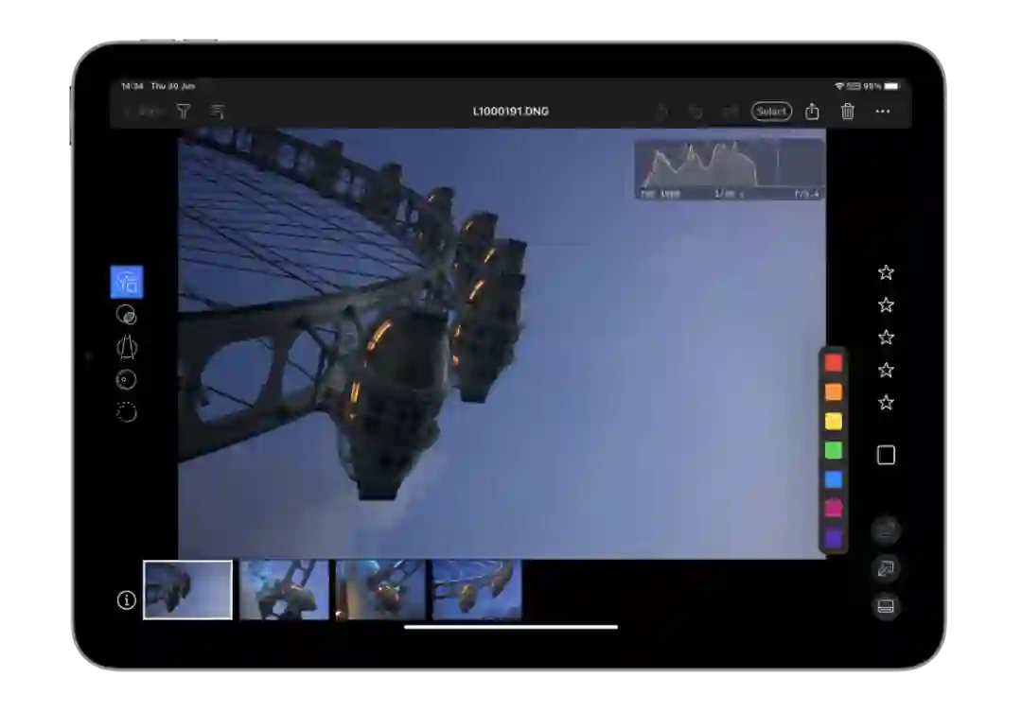Set rating with the top star
The image size is (1022, 712).
coord(886,272)
